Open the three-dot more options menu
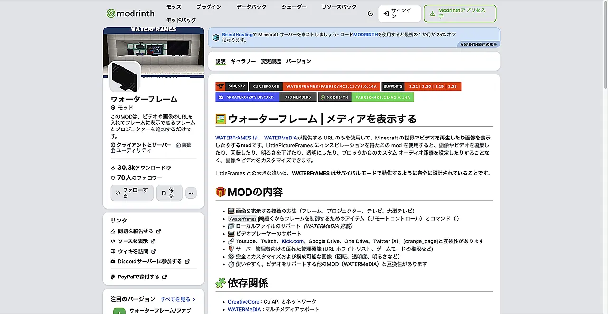The width and height of the screenshot is (608, 314). (190, 193)
